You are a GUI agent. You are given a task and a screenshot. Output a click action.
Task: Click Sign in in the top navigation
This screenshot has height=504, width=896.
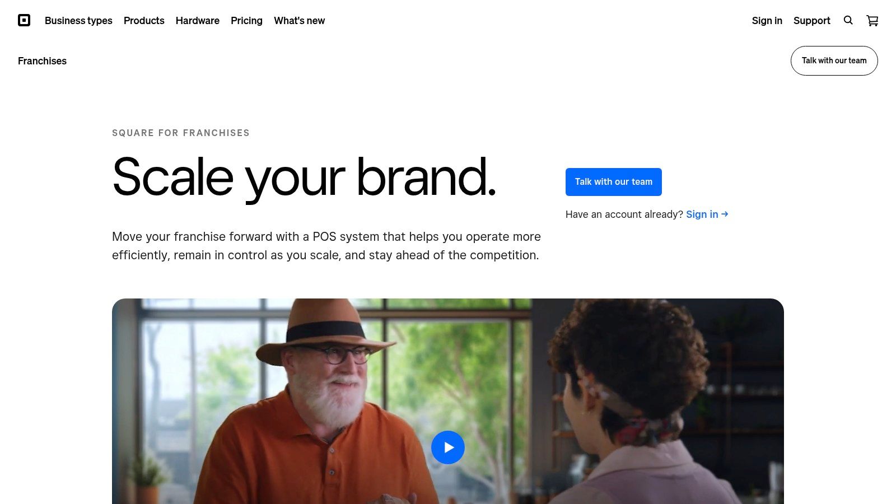point(767,21)
